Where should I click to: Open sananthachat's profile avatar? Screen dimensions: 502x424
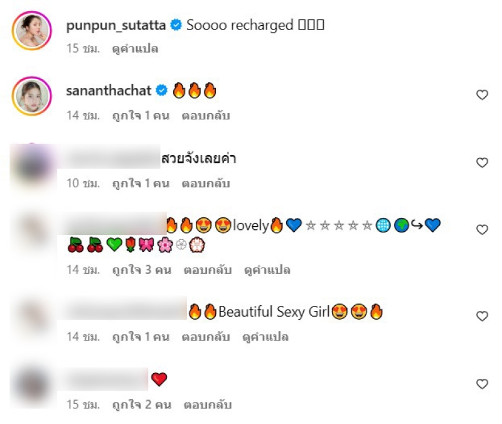click(x=32, y=96)
